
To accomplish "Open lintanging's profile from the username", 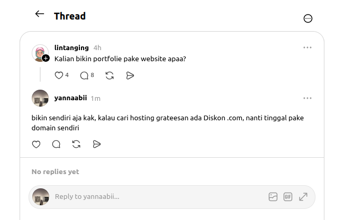I will point(71,47).
